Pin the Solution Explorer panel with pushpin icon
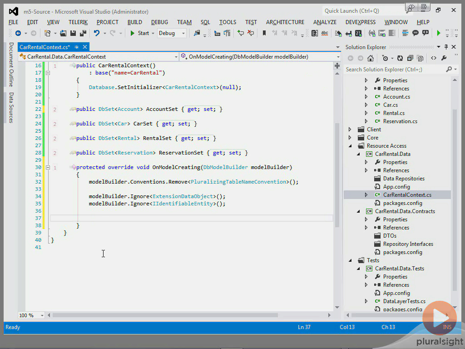Image resolution: width=465 pixels, height=349 pixels. 446,47
